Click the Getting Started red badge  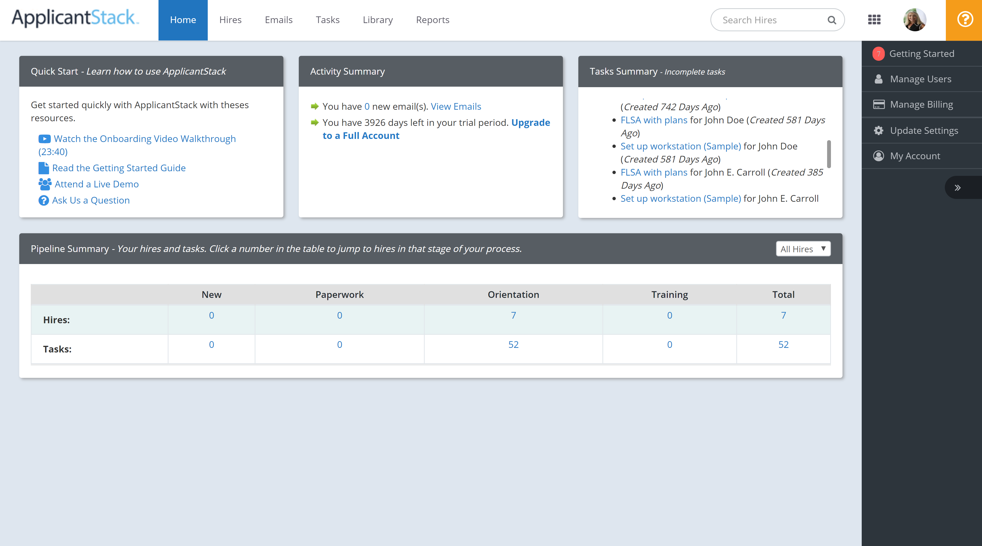[x=878, y=54]
